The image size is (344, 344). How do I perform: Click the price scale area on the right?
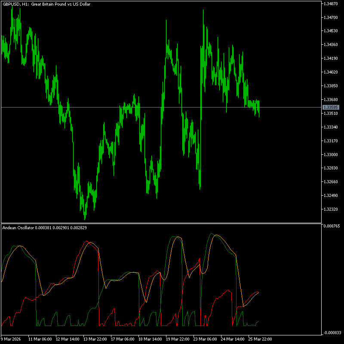click(333, 129)
